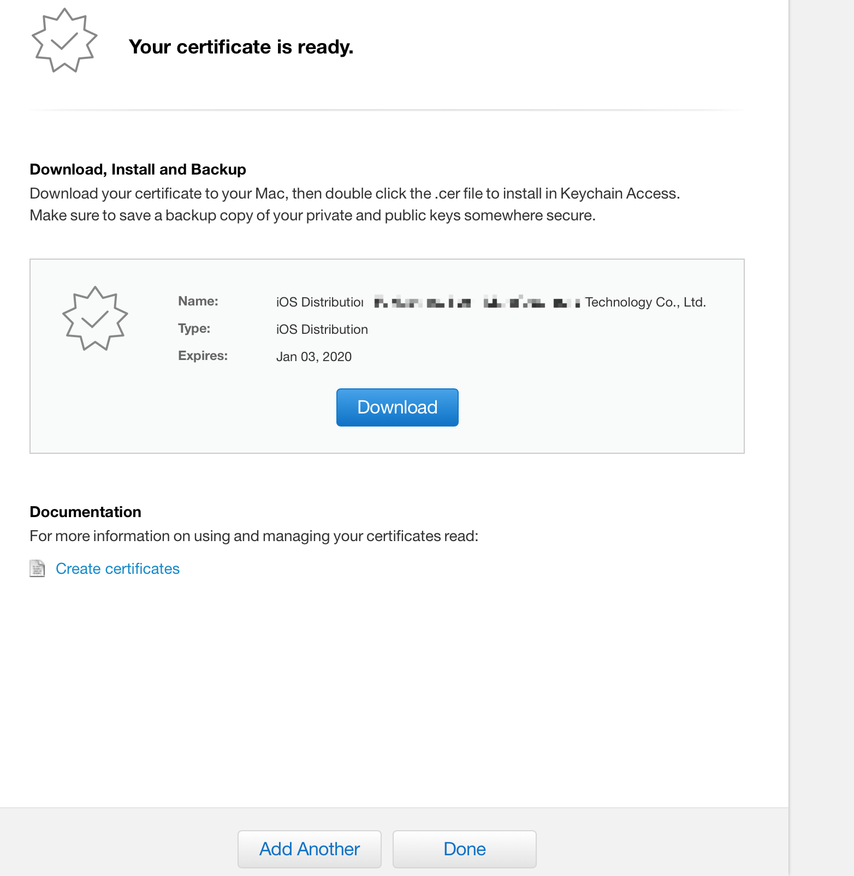The width and height of the screenshot is (854, 876).
Task: Click the certificate badge icon beside the heading
Action: 64,41
